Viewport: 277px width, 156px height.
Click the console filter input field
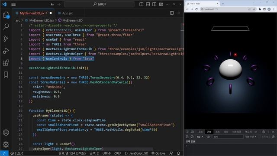pos(228,137)
